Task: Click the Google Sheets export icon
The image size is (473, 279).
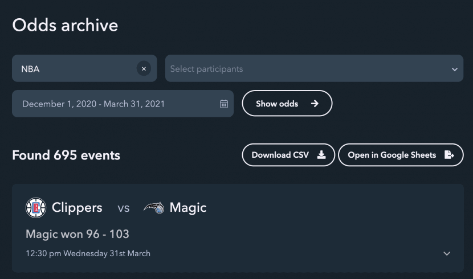Action: click(x=449, y=155)
